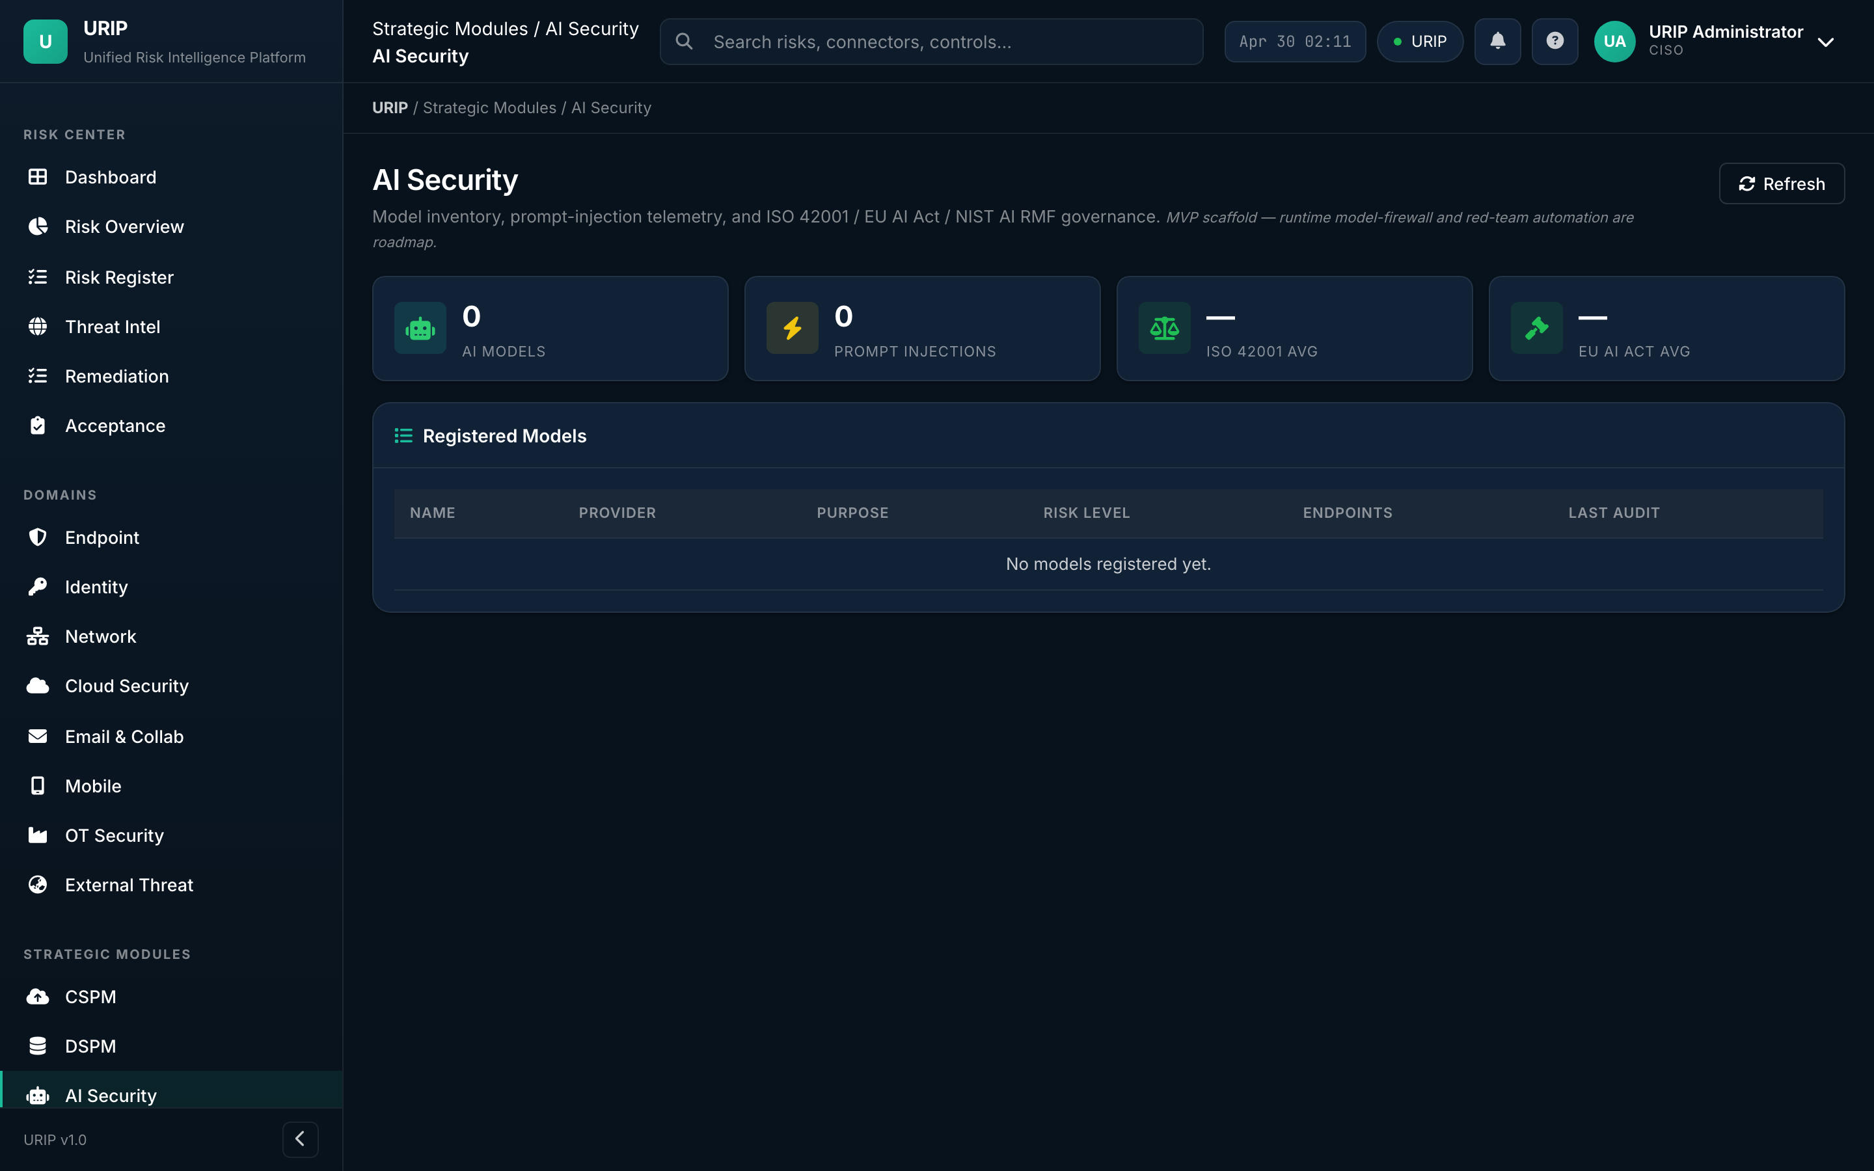Screen dimensions: 1874x1171
Task: Open the Identity domain
Action: pyautogui.click(x=171, y=586)
